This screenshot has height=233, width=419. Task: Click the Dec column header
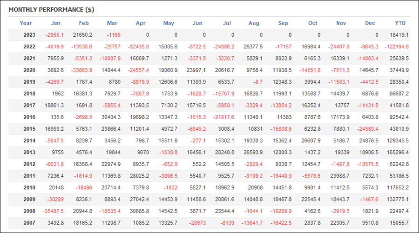(x=370, y=23)
